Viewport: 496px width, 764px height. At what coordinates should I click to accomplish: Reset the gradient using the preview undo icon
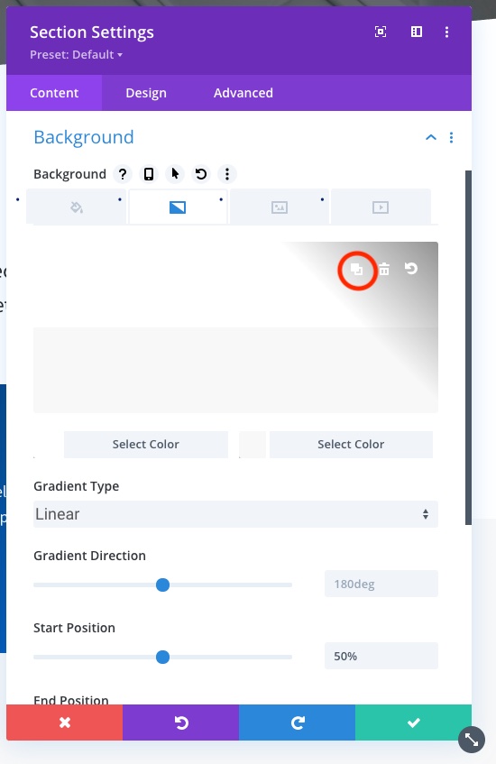411,269
